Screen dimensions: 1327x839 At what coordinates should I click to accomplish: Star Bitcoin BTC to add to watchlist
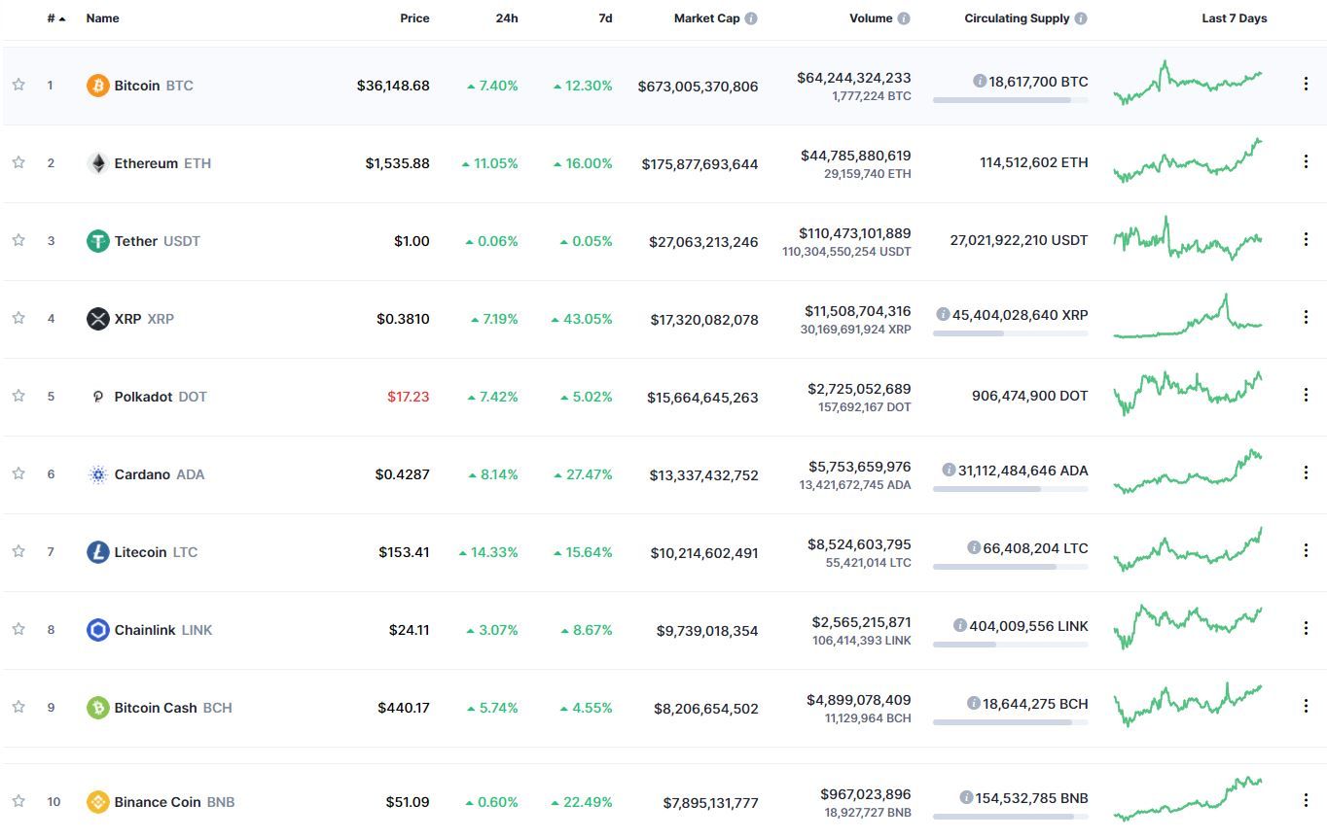(18, 85)
